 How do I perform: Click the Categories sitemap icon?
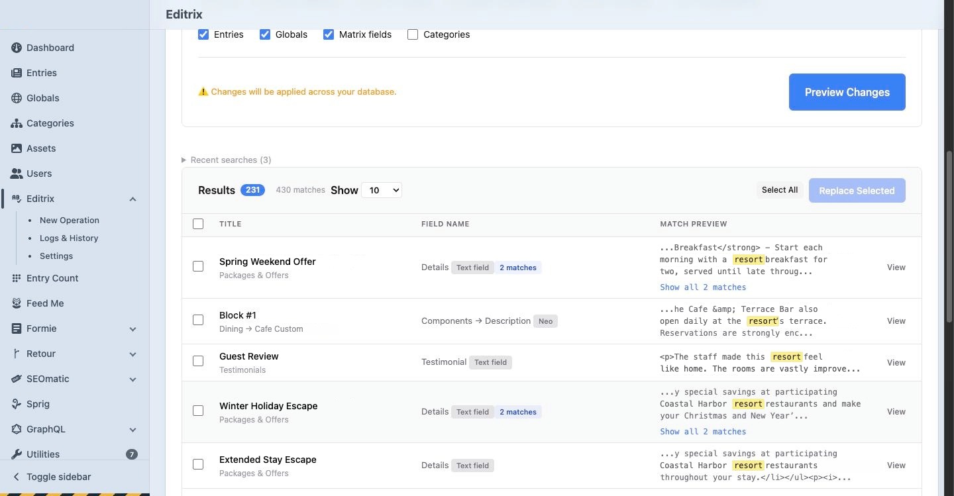pos(17,123)
